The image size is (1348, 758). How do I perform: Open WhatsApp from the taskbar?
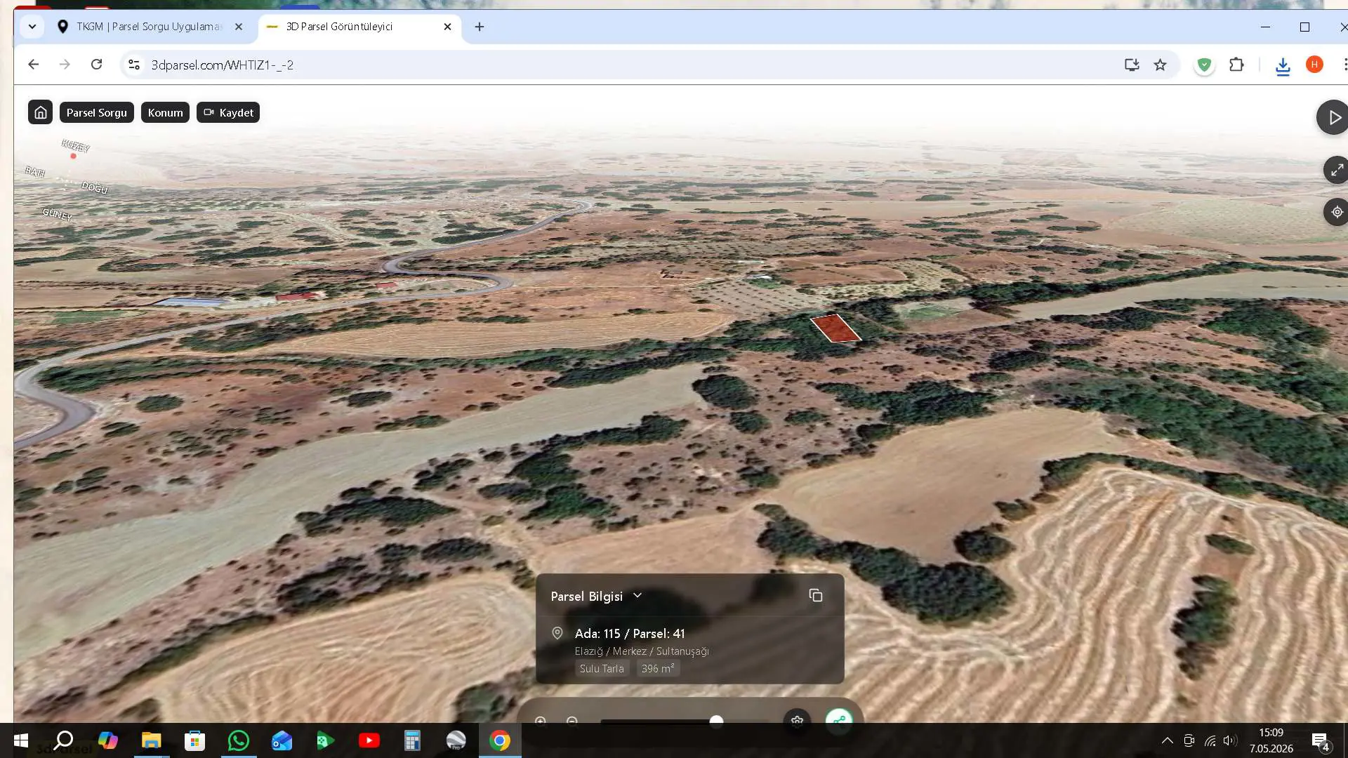(x=239, y=740)
